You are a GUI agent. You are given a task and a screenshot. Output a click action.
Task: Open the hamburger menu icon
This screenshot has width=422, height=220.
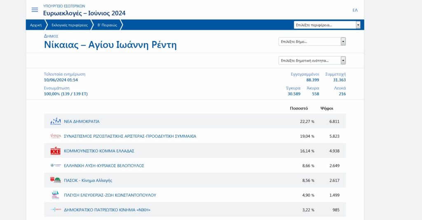coord(35,10)
